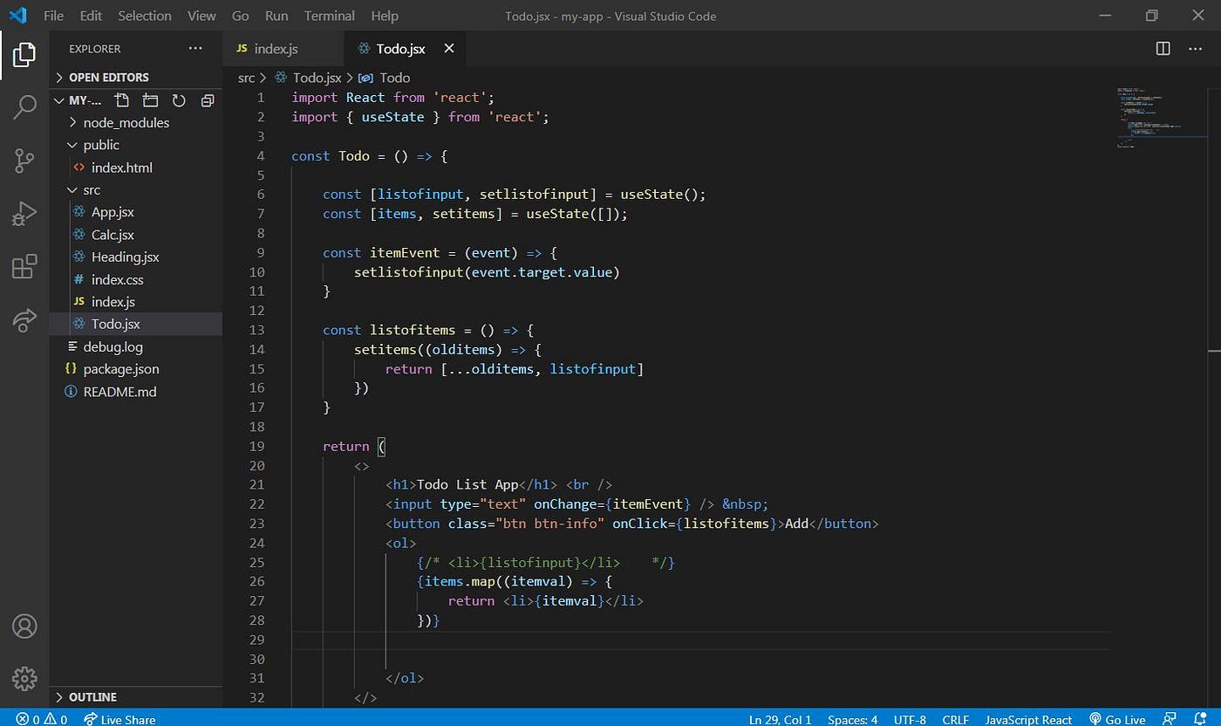Change the CRLF line ending setting
The height and width of the screenshot is (726, 1221).
coord(956,718)
